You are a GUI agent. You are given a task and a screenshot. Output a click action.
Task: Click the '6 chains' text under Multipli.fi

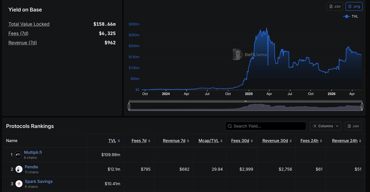click(31, 158)
